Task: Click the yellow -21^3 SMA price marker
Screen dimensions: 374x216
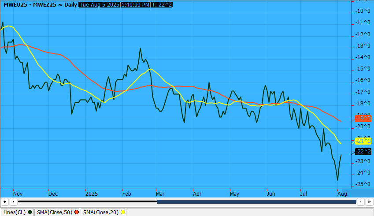Action: [363, 141]
